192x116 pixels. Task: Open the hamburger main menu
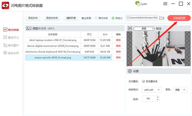pos(165,4)
